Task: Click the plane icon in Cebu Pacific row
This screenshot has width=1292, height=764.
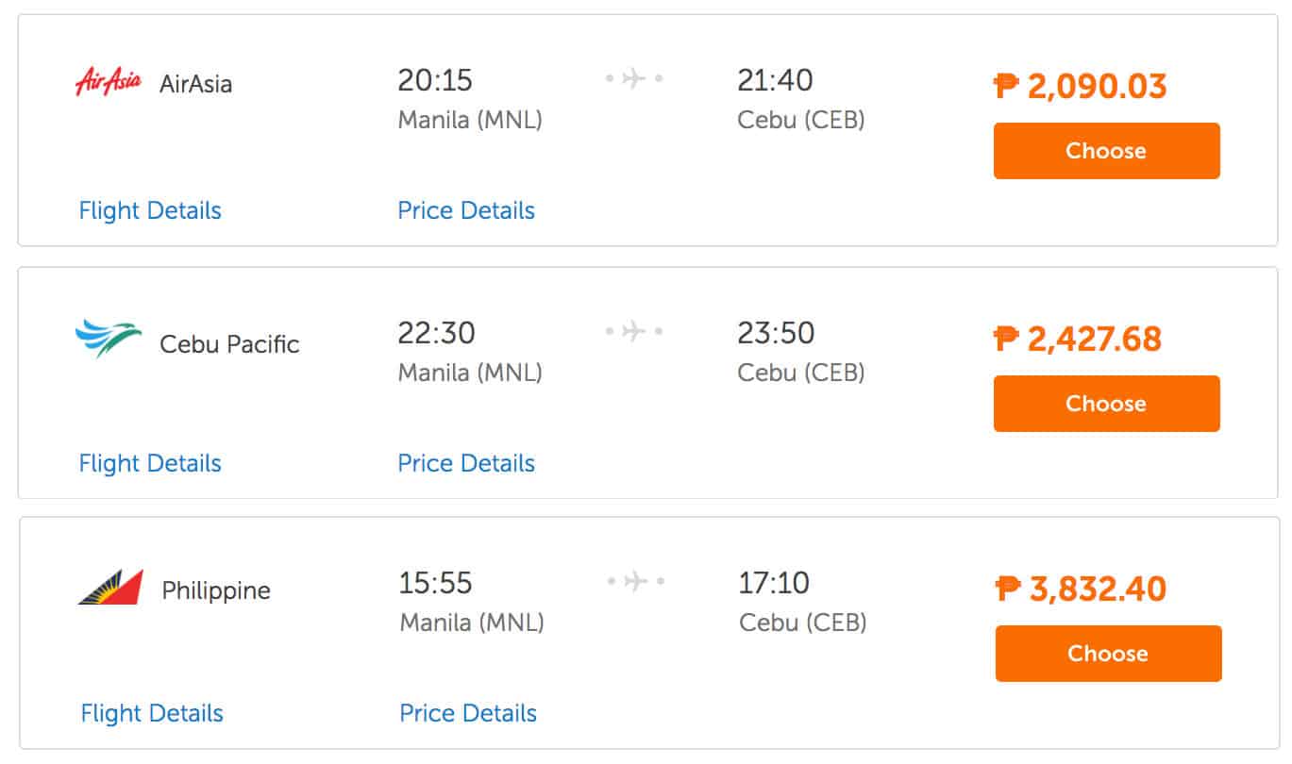Action: pos(634,331)
